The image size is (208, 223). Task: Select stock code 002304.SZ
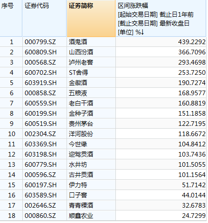click(40, 134)
